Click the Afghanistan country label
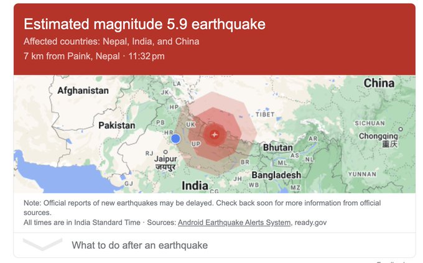Image resolution: width=423 pixels, height=263 pixels. [x=83, y=90]
